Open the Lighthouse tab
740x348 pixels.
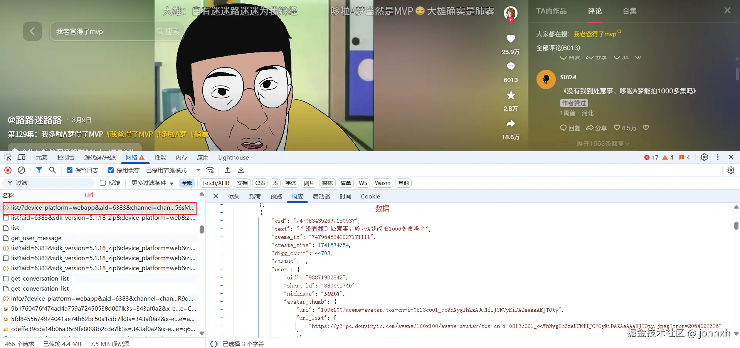[x=233, y=157]
